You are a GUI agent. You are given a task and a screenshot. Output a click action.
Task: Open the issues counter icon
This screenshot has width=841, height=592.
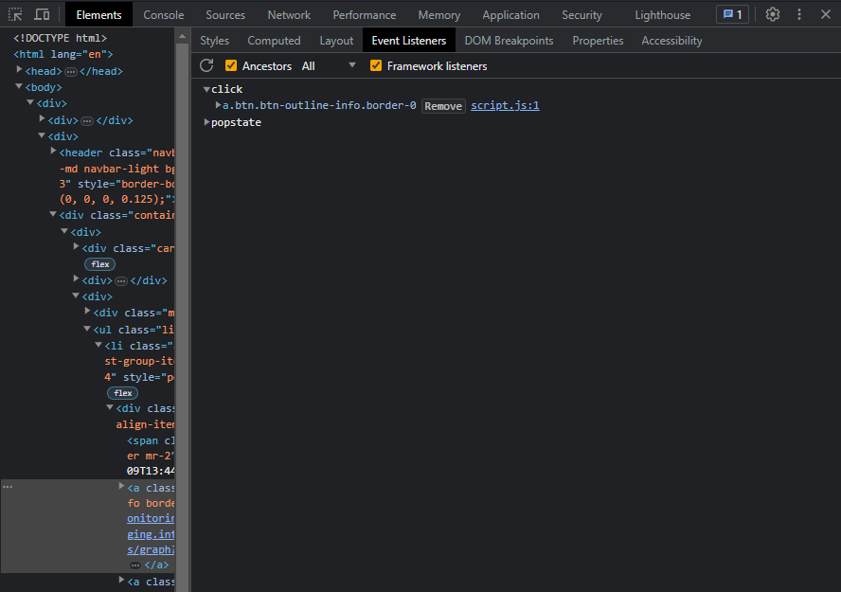pyautogui.click(x=731, y=14)
